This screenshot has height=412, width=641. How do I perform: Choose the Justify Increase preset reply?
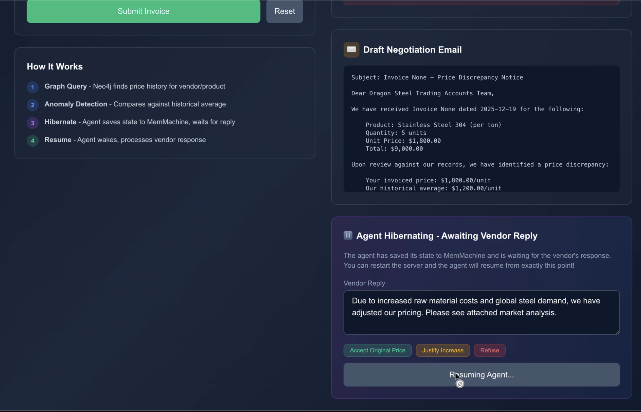442,350
